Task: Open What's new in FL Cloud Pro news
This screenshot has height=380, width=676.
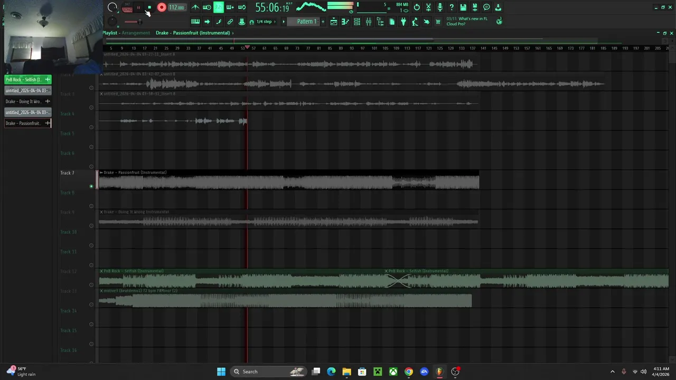Action: tap(467, 21)
